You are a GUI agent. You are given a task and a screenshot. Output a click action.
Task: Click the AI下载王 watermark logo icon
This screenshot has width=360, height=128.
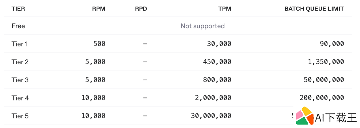click(304, 116)
